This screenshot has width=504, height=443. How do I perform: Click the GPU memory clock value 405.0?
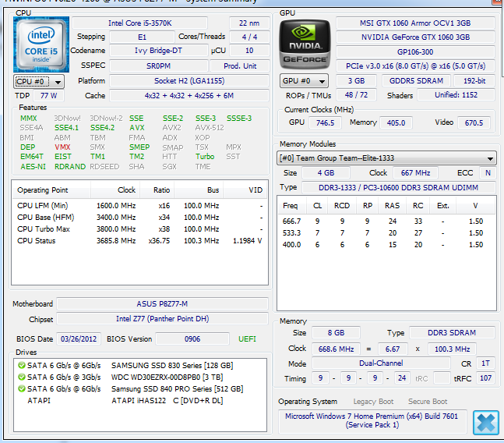396,123
